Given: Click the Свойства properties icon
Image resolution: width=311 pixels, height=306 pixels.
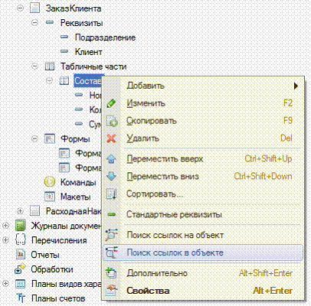Looking at the screenshot, I should tap(111, 291).
